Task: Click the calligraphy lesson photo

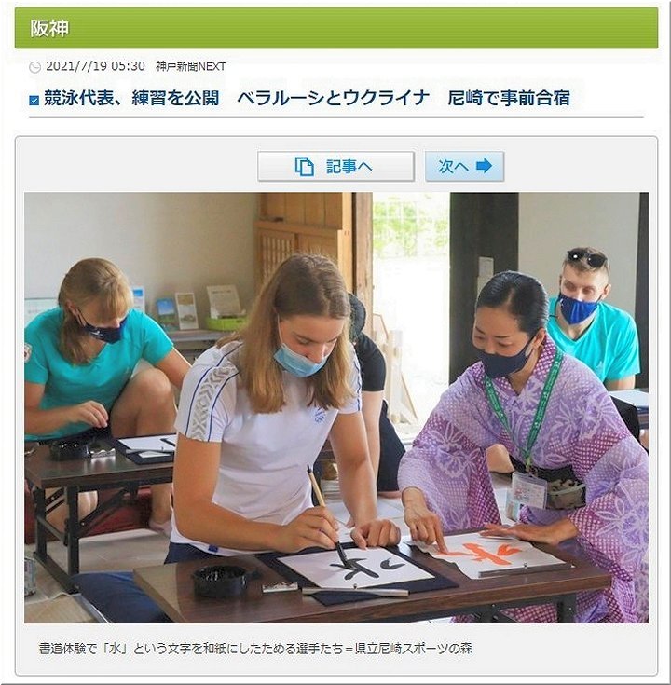Action: pos(335,407)
